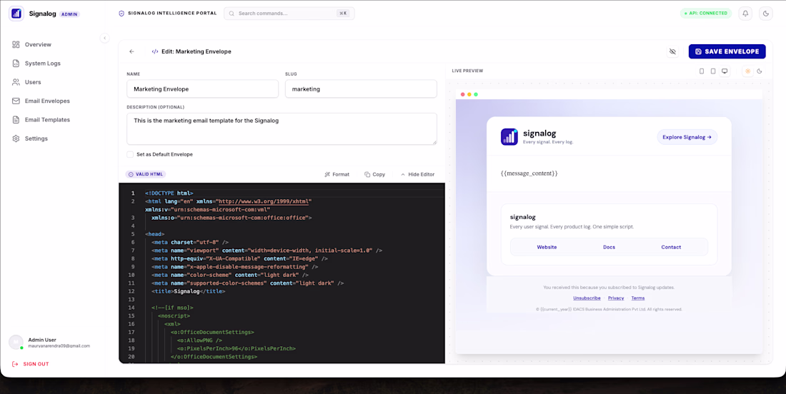Copy the HTML code
Viewport: 786px width, 394px height.
pyautogui.click(x=375, y=174)
